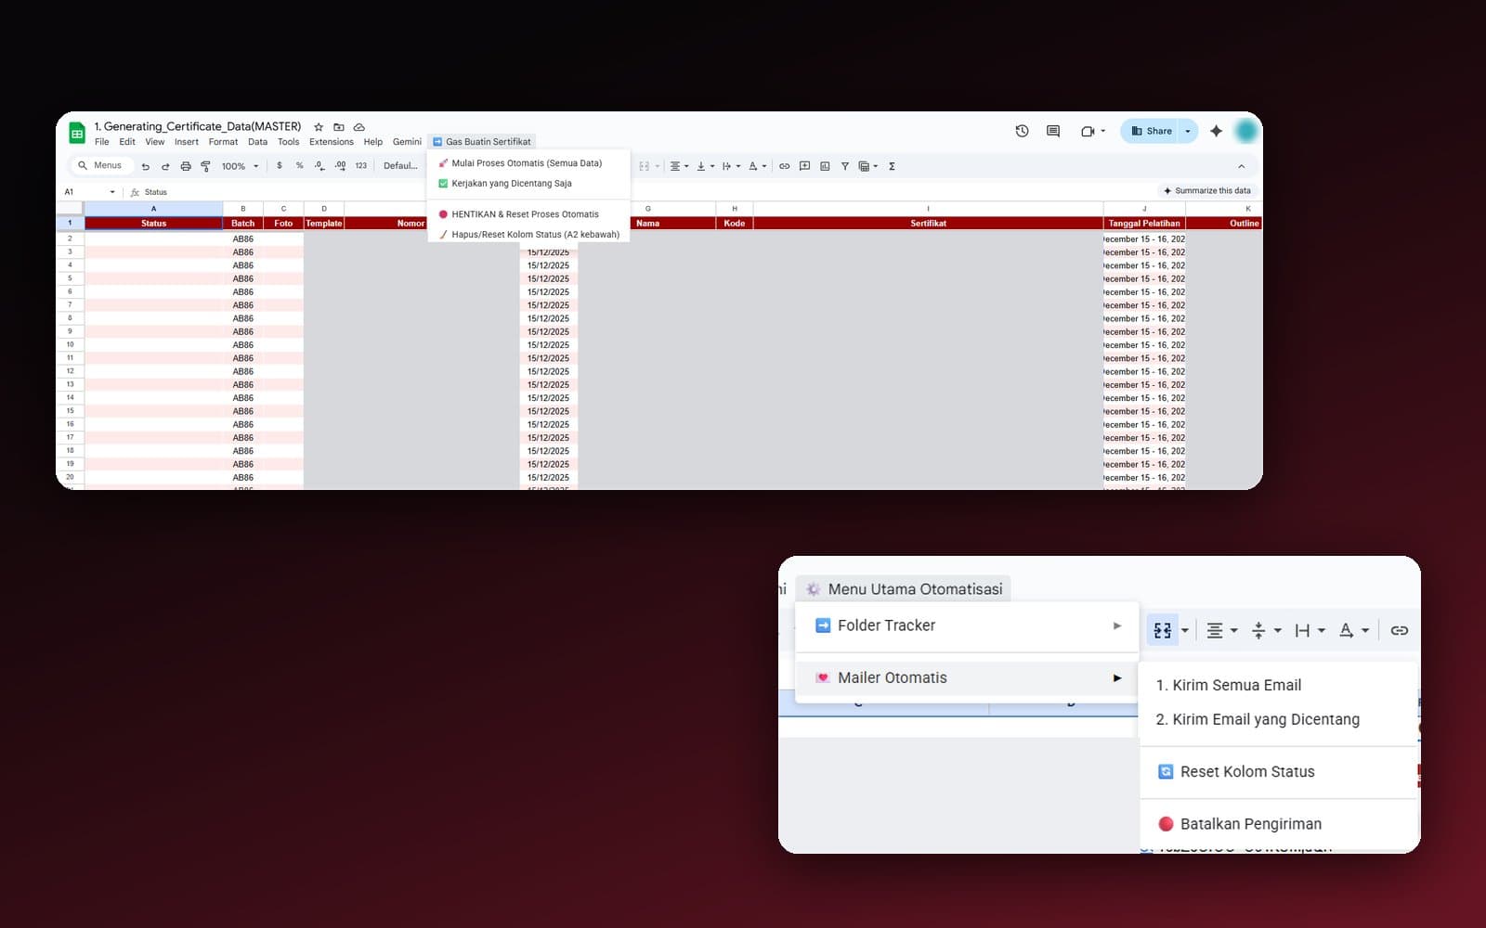Image resolution: width=1486 pixels, height=928 pixels.
Task: Open the Functions sigma icon
Action: [892, 166]
